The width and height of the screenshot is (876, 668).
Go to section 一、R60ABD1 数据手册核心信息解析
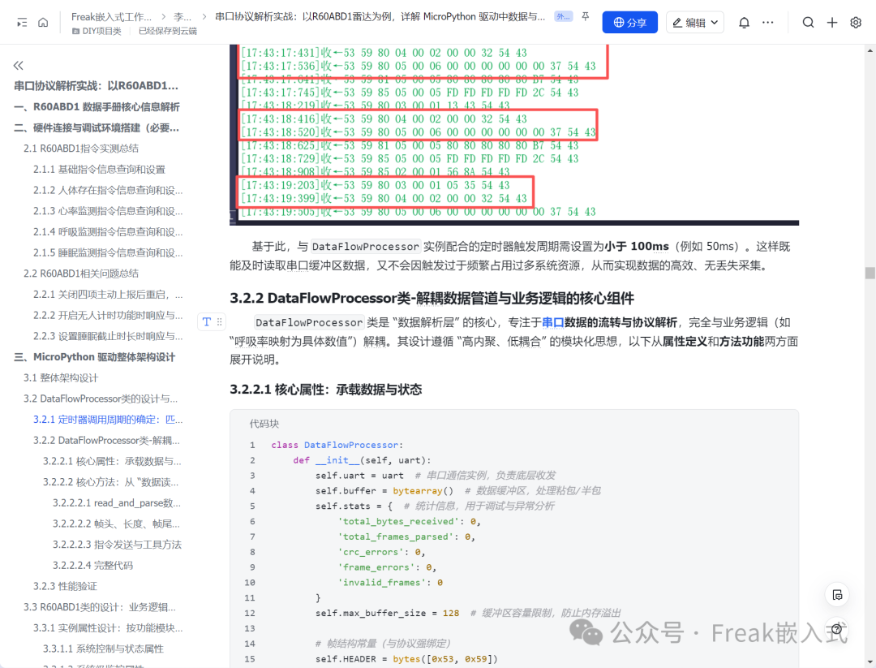coord(97,107)
